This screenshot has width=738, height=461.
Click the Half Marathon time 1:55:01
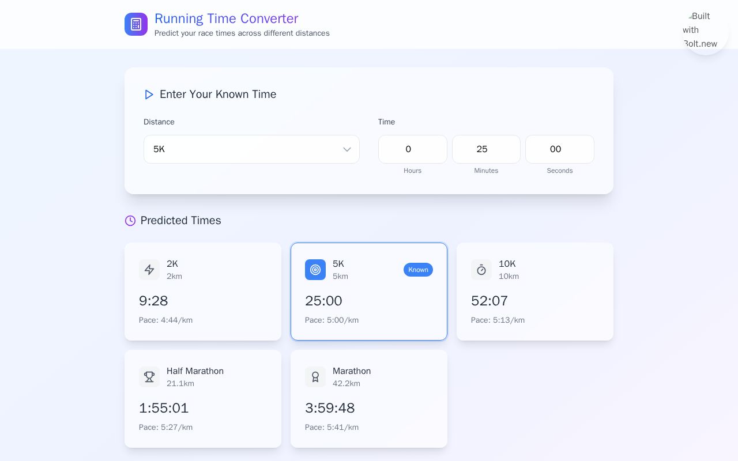164,408
